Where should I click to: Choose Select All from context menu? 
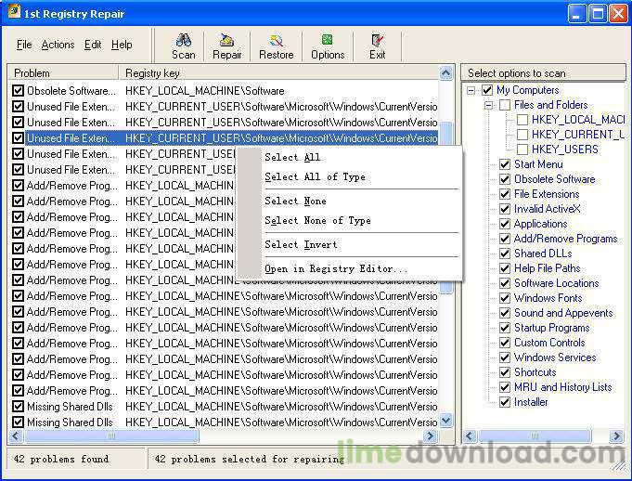point(292,157)
